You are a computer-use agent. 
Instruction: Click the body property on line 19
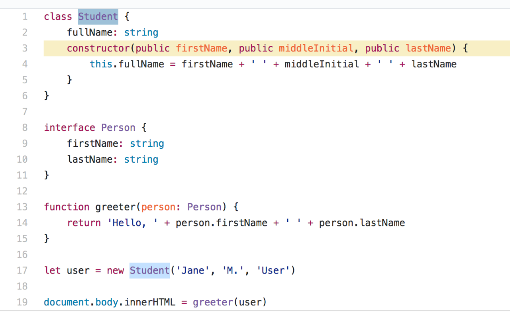[107, 302]
